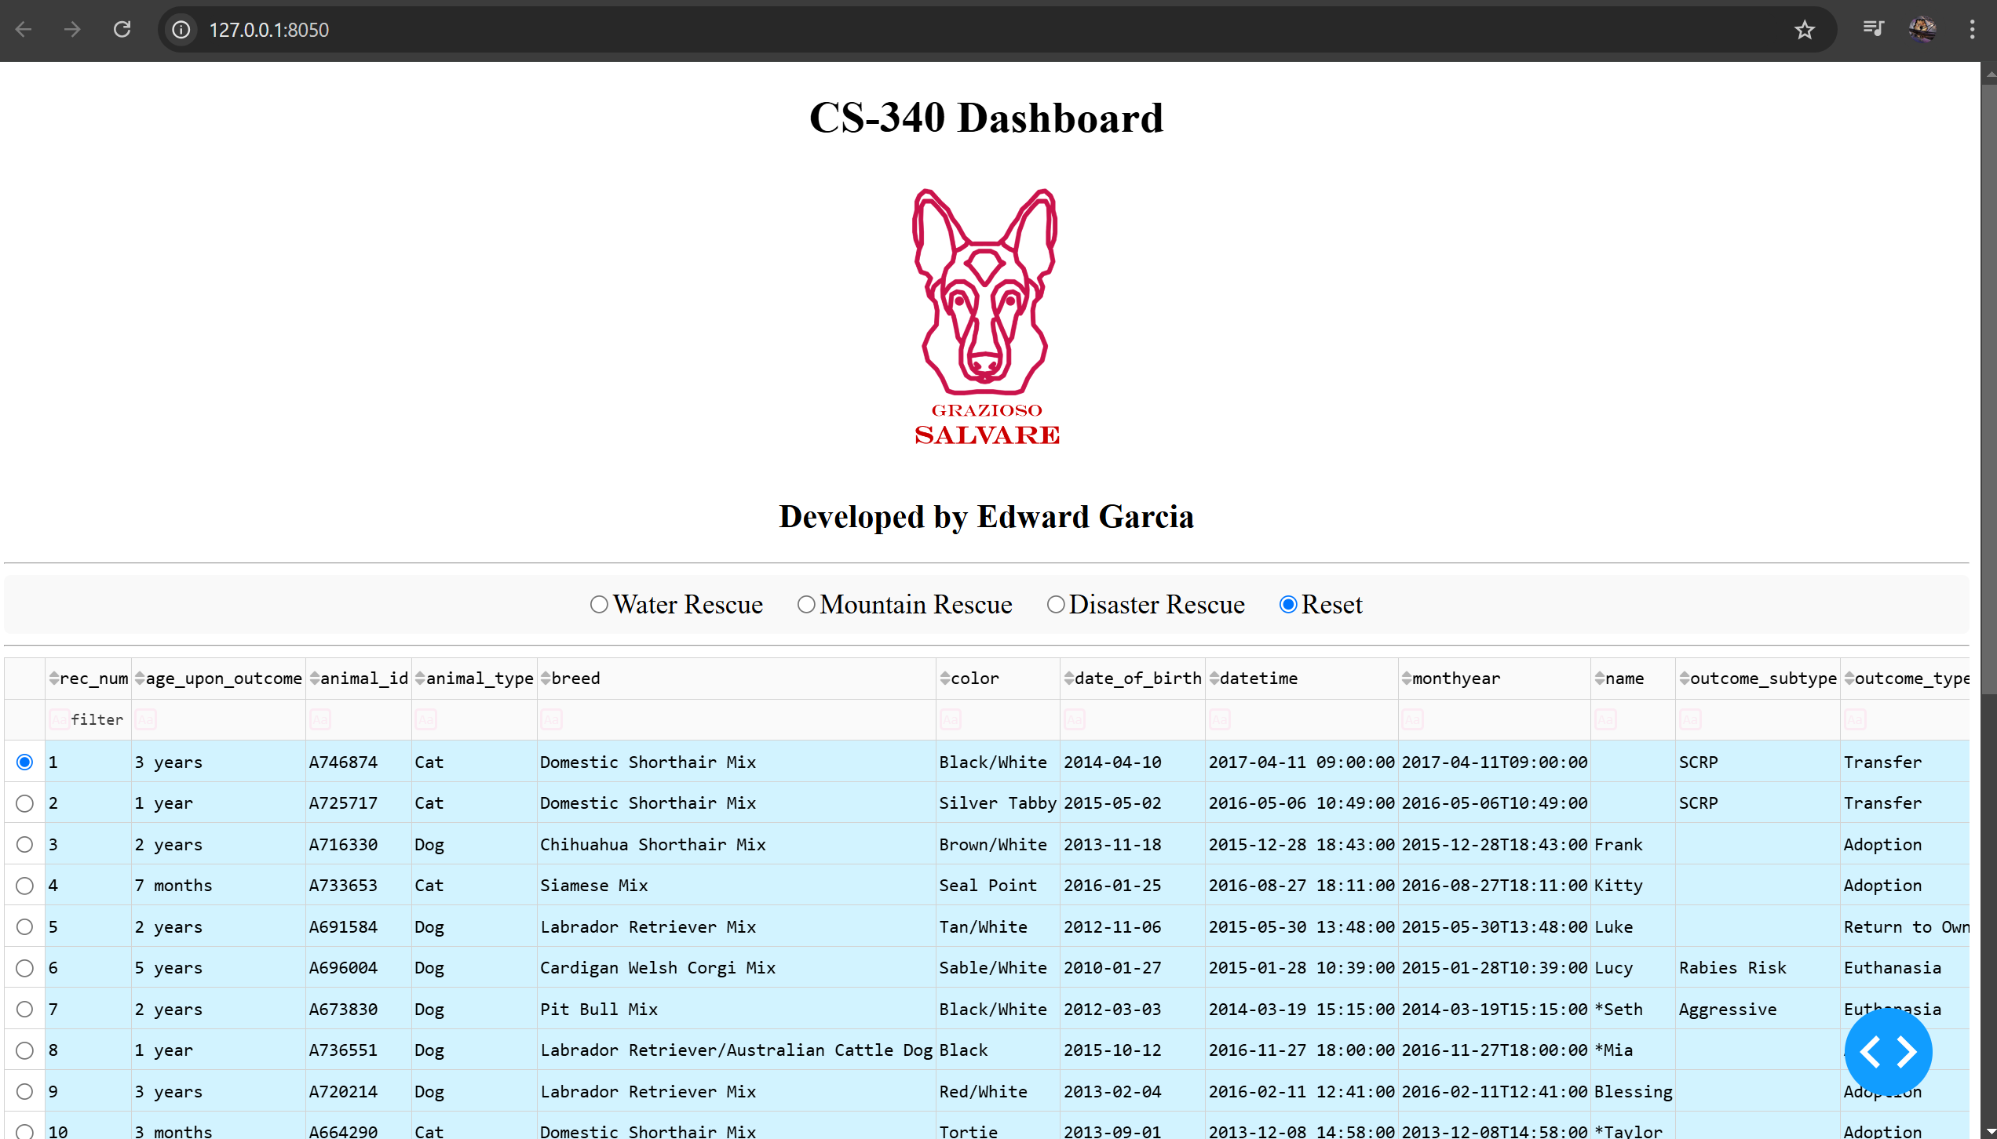Select the Disaster Rescue filter option
This screenshot has height=1139, width=1997.
pos(1056,604)
